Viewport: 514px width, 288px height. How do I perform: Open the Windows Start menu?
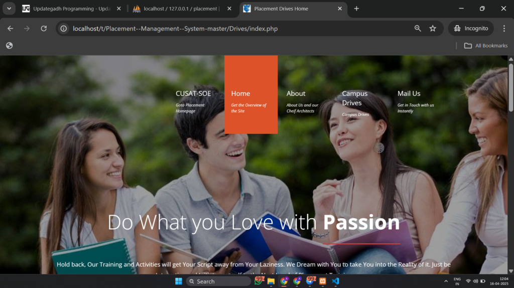click(x=179, y=281)
